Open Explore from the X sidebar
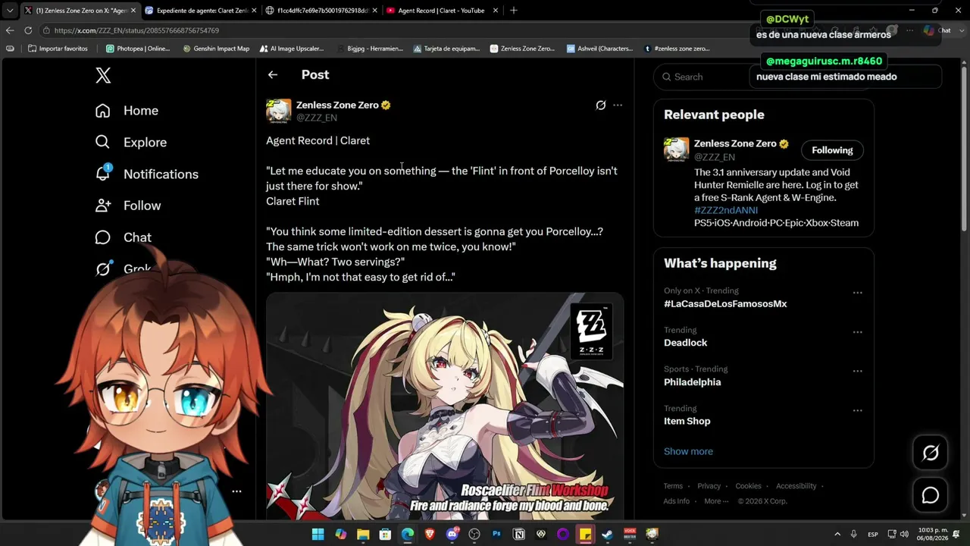Image resolution: width=970 pixels, height=546 pixels. pyautogui.click(x=130, y=143)
